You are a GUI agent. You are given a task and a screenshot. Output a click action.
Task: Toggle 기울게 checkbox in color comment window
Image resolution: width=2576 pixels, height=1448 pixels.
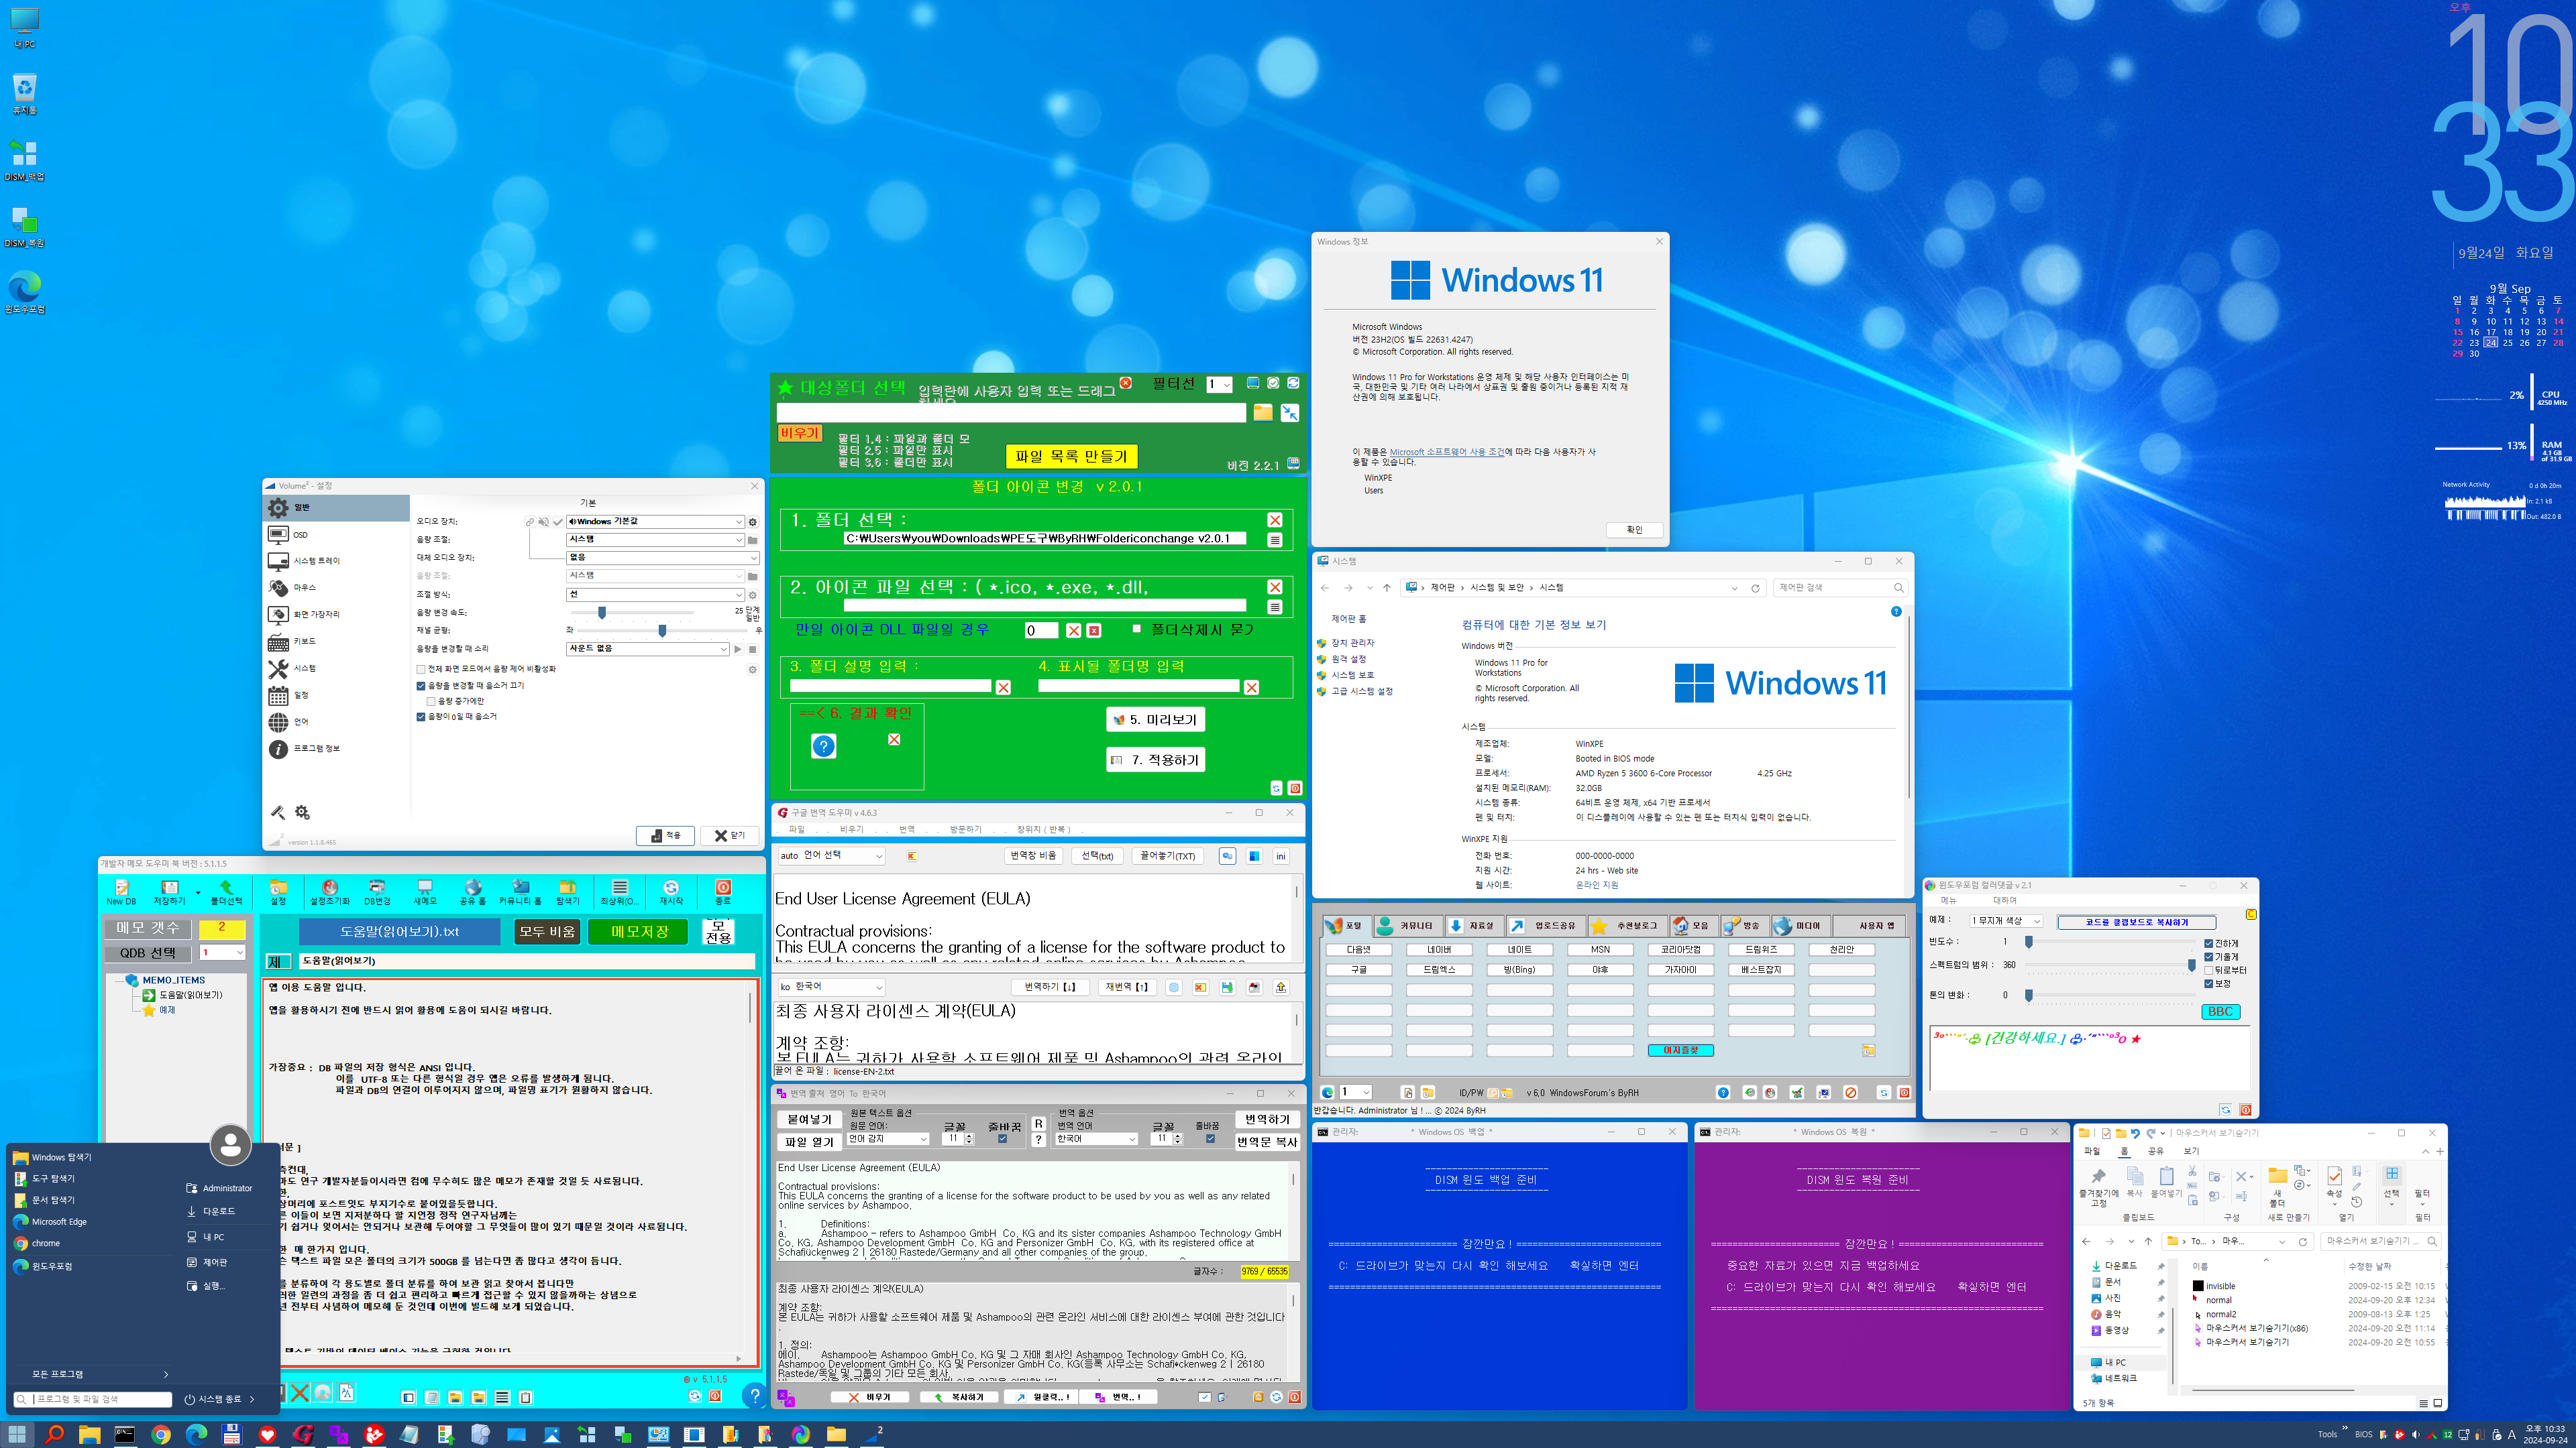click(x=2208, y=957)
